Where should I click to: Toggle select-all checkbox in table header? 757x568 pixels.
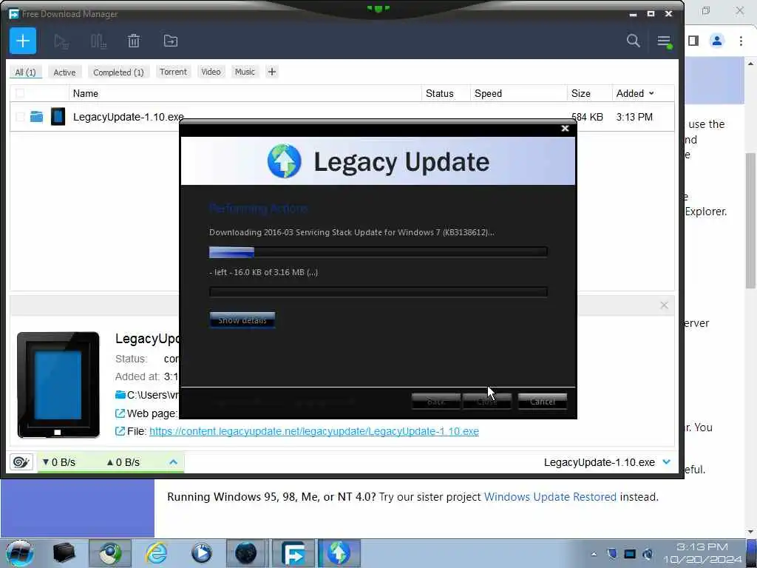20,93
